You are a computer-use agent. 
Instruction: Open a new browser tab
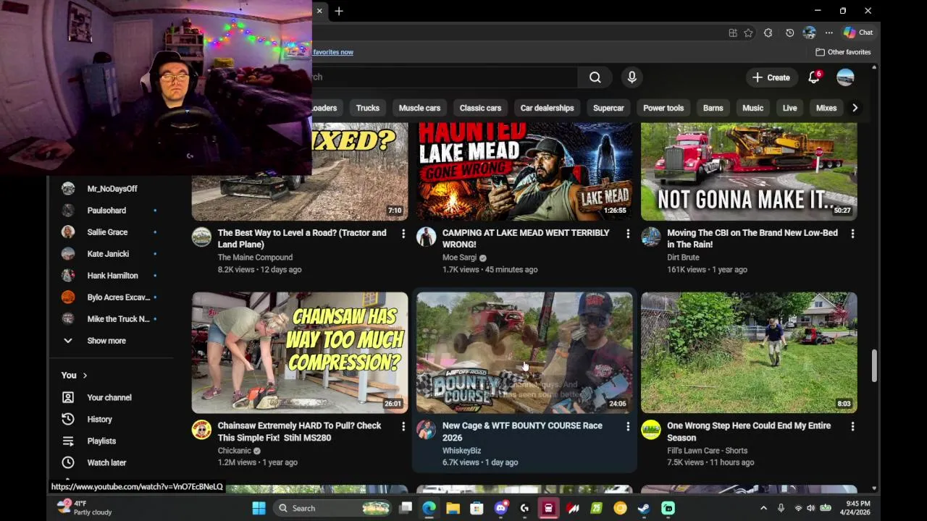pyautogui.click(x=339, y=11)
